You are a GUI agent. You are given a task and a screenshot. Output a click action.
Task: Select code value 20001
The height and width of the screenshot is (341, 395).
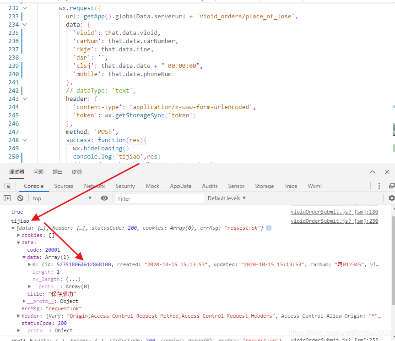(52, 250)
